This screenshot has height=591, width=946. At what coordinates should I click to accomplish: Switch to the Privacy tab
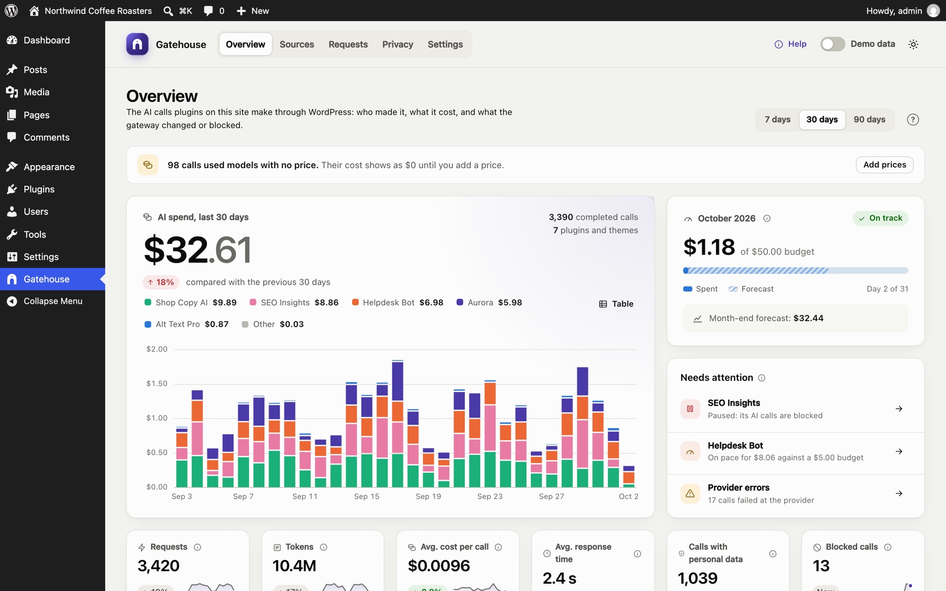click(x=398, y=44)
